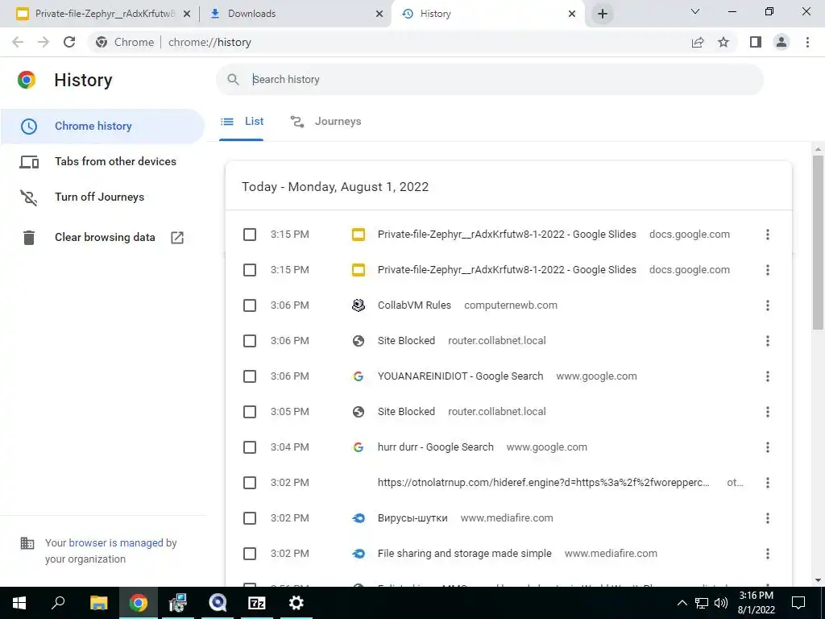Tick checkbox for otnolatrnup.com entry
Viewport: 825px width, 619px height.
pyautogui.click(x=250, y=483)
